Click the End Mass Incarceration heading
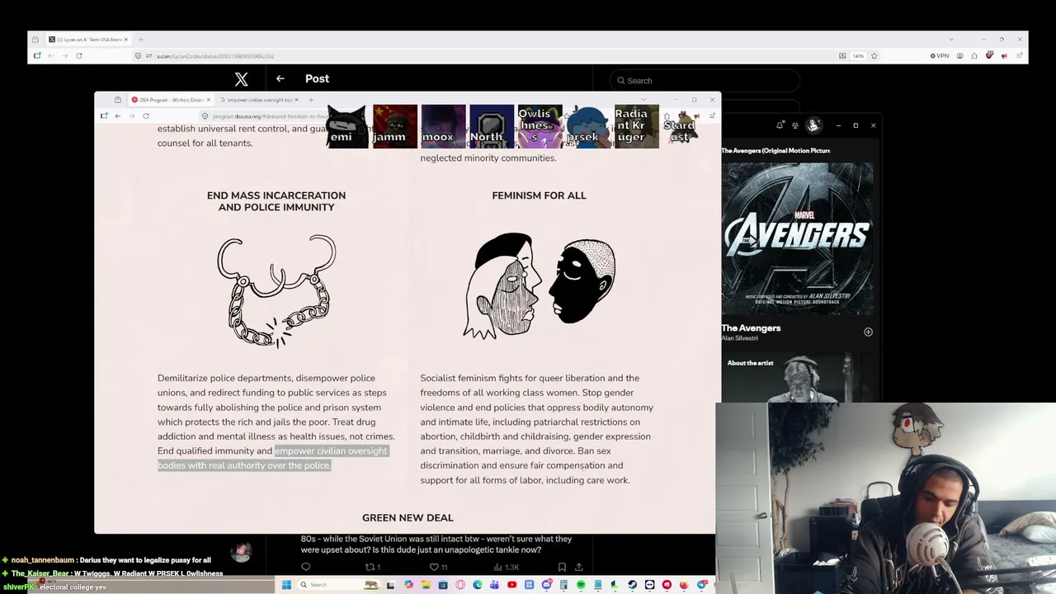Screen dimensions: 1056x594 pos(276,201)
